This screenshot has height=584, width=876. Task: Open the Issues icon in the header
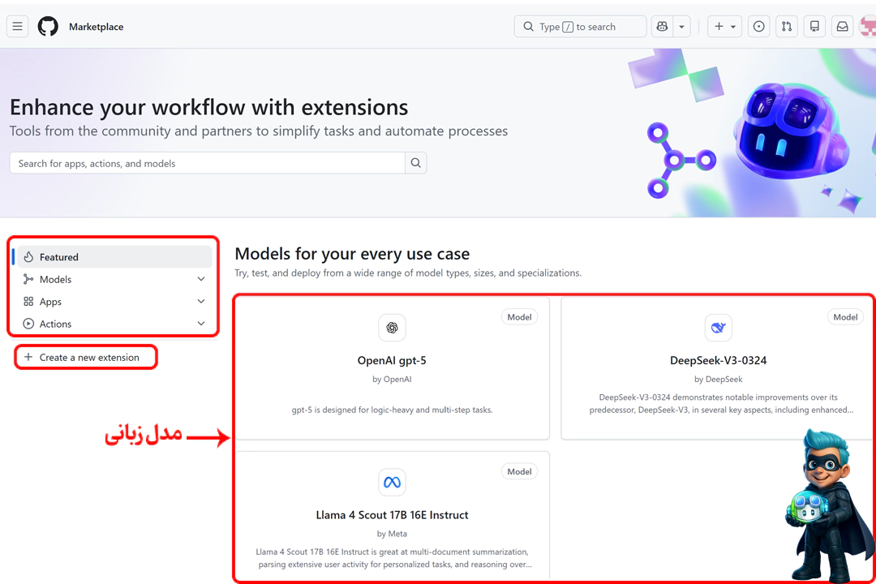click(758, 26)
